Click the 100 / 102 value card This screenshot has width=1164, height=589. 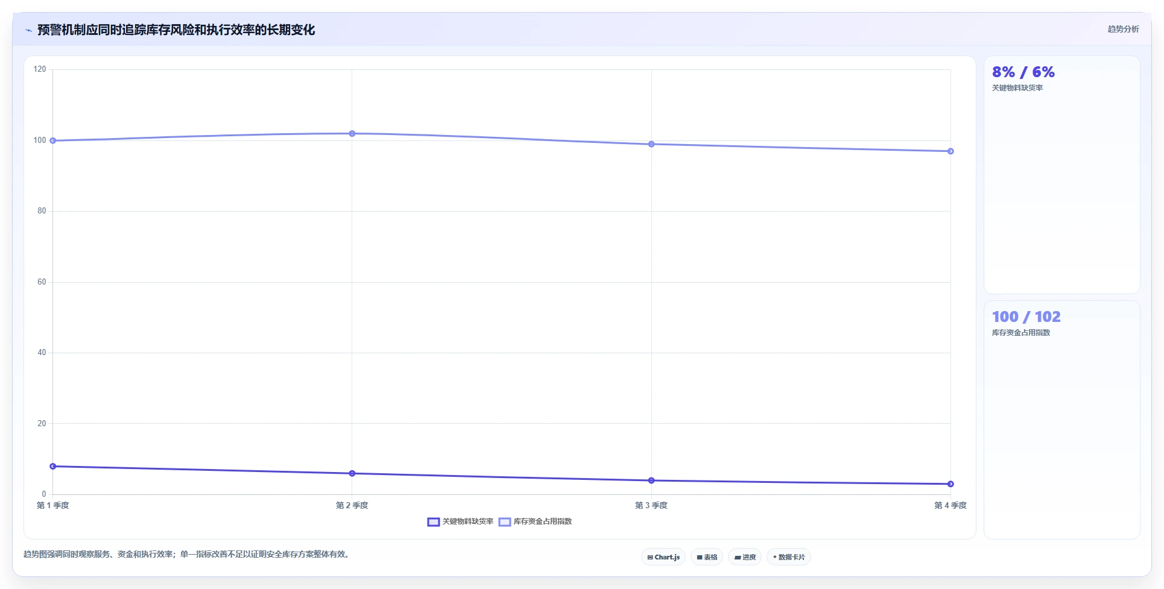[1062, 420]
